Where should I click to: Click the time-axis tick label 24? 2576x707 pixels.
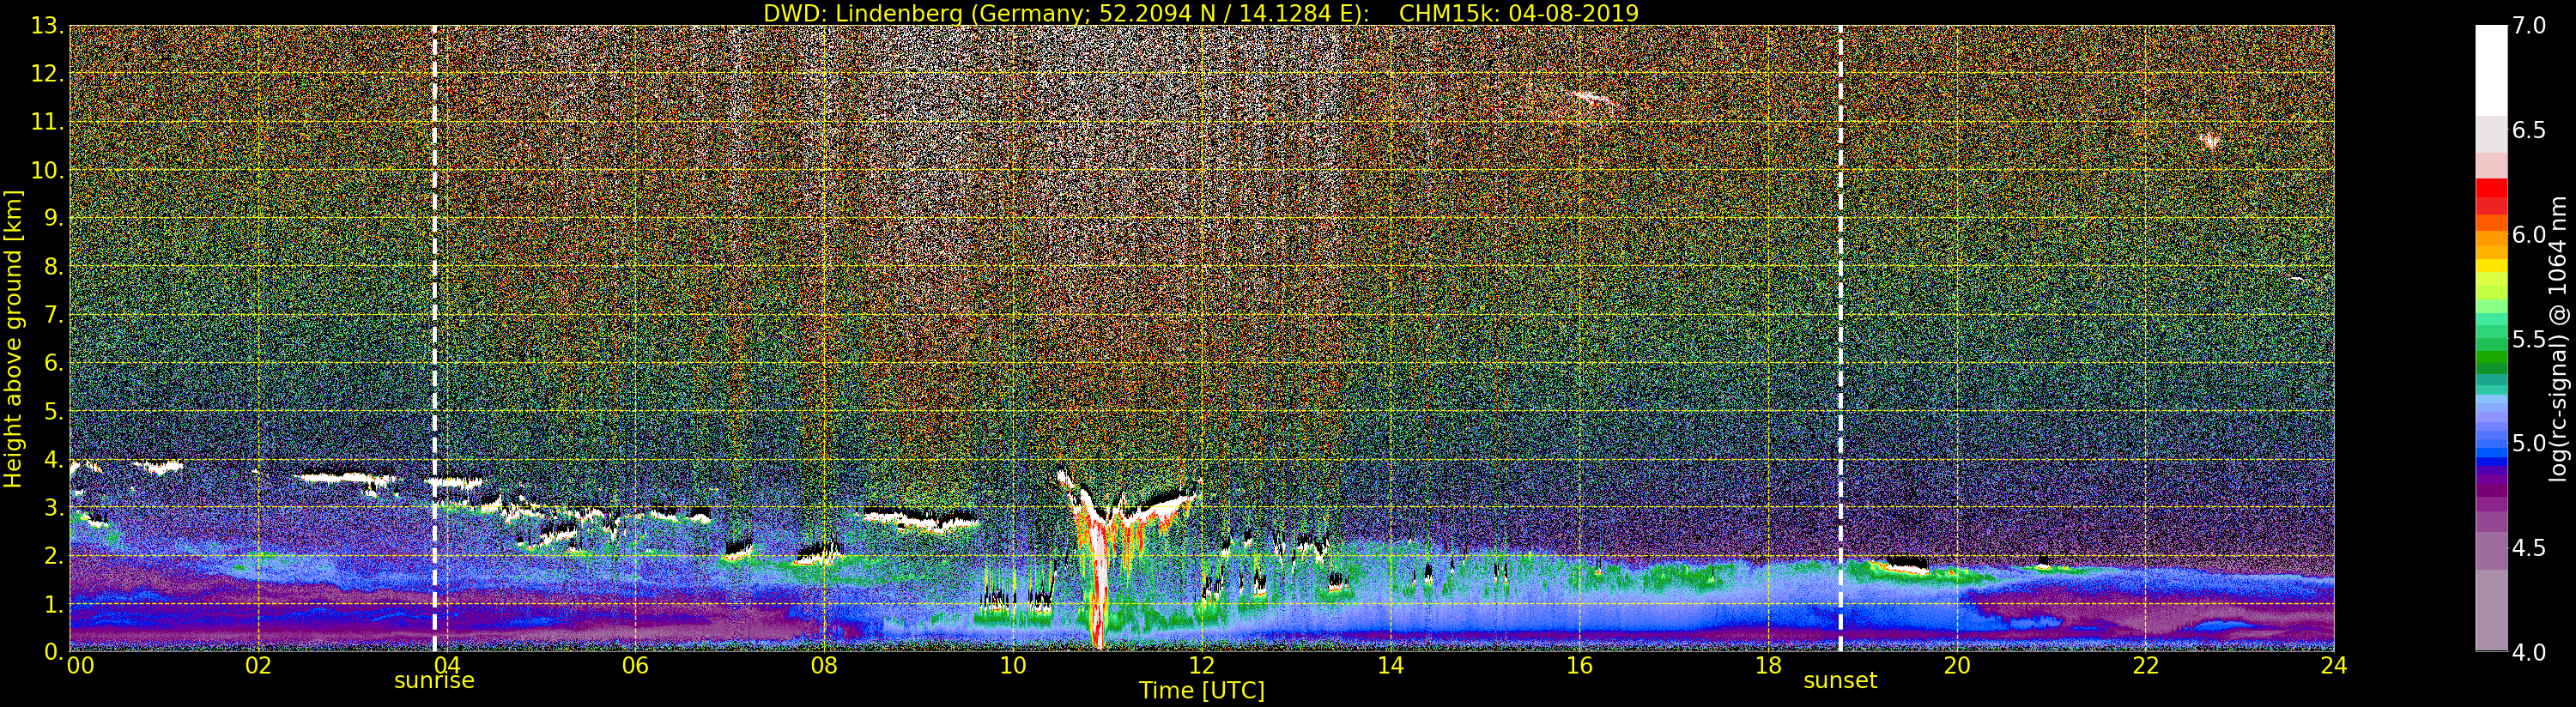pyautogui.click(x=2334, y=666)
